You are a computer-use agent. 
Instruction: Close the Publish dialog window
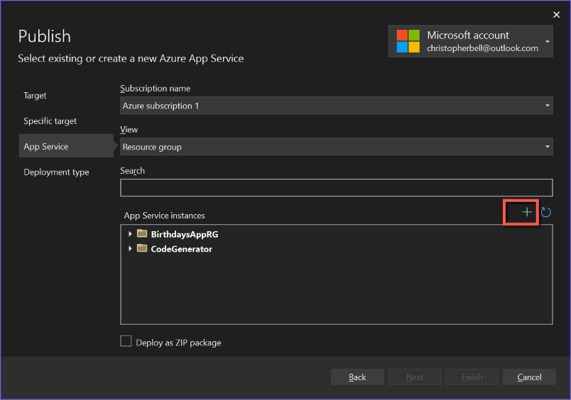point(556,14)
